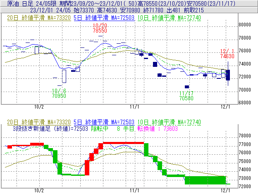Click the 12/1 74630 high label
The width and height of the screenshot is (258, 196).
(x=227, y=54)
